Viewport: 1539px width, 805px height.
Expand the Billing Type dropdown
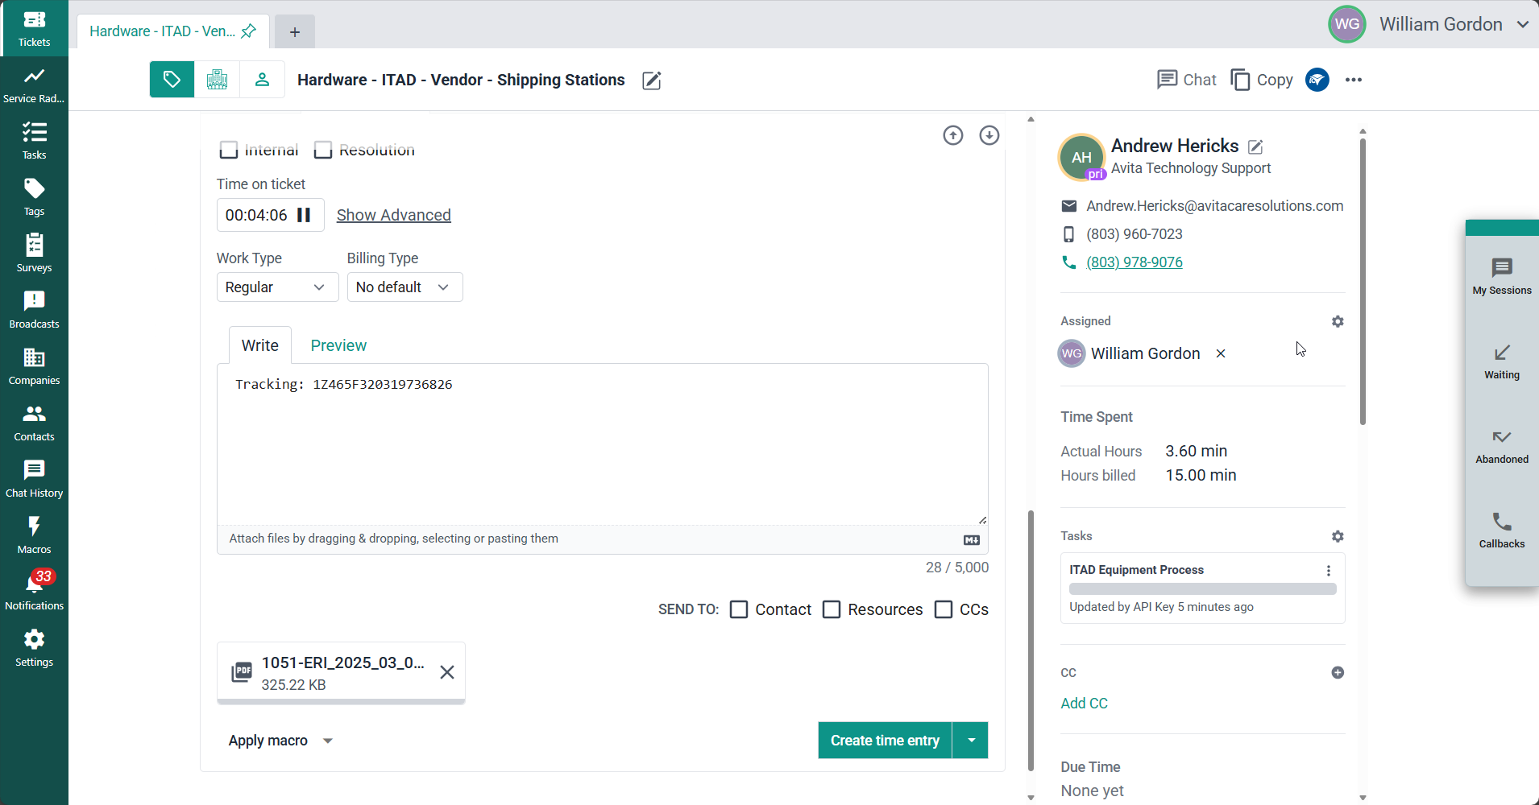click(x=404, y=287)
